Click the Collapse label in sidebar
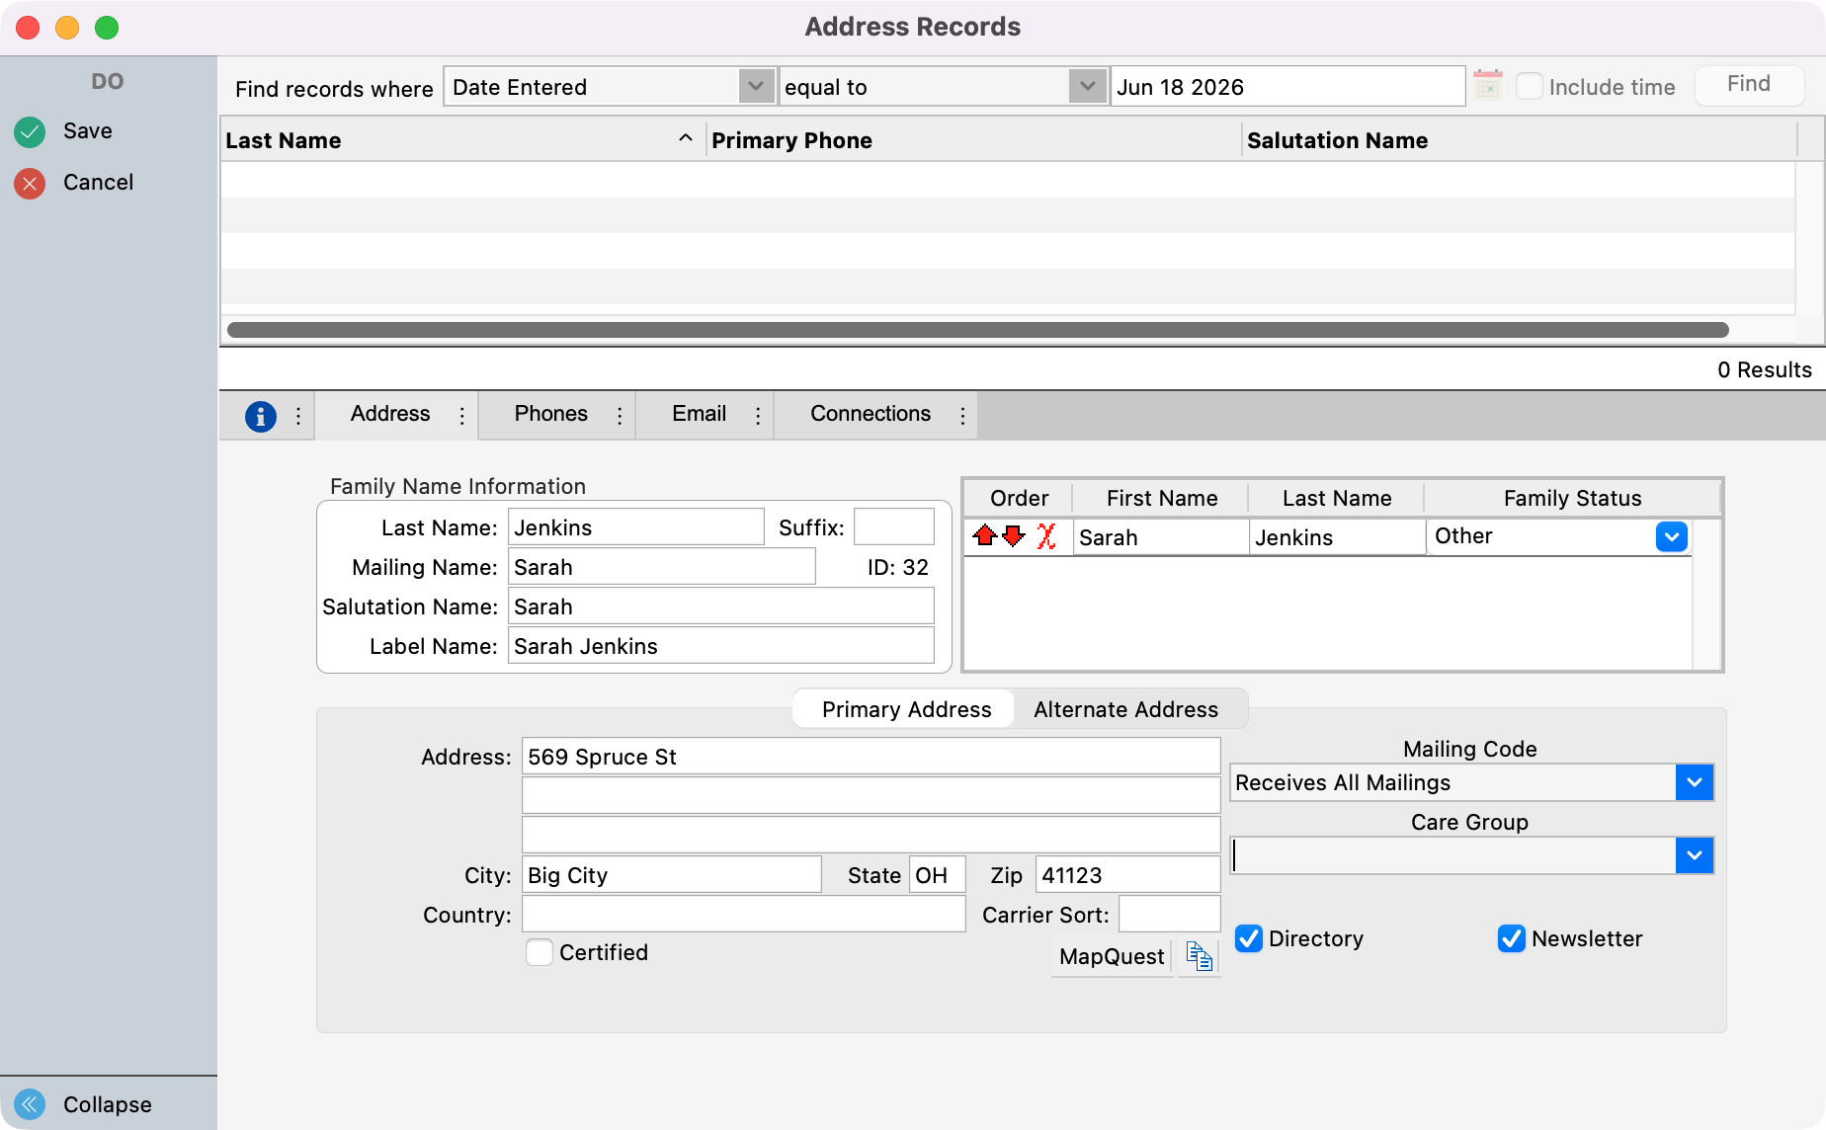The image size is (1826, 1130). [108, 1104]
